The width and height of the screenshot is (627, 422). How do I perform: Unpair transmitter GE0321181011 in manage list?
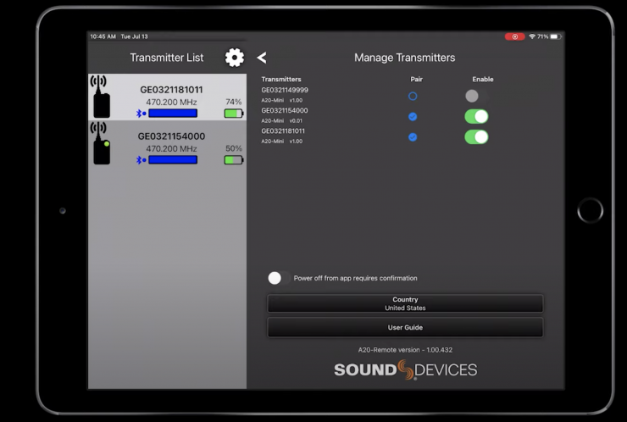(413, 136)
